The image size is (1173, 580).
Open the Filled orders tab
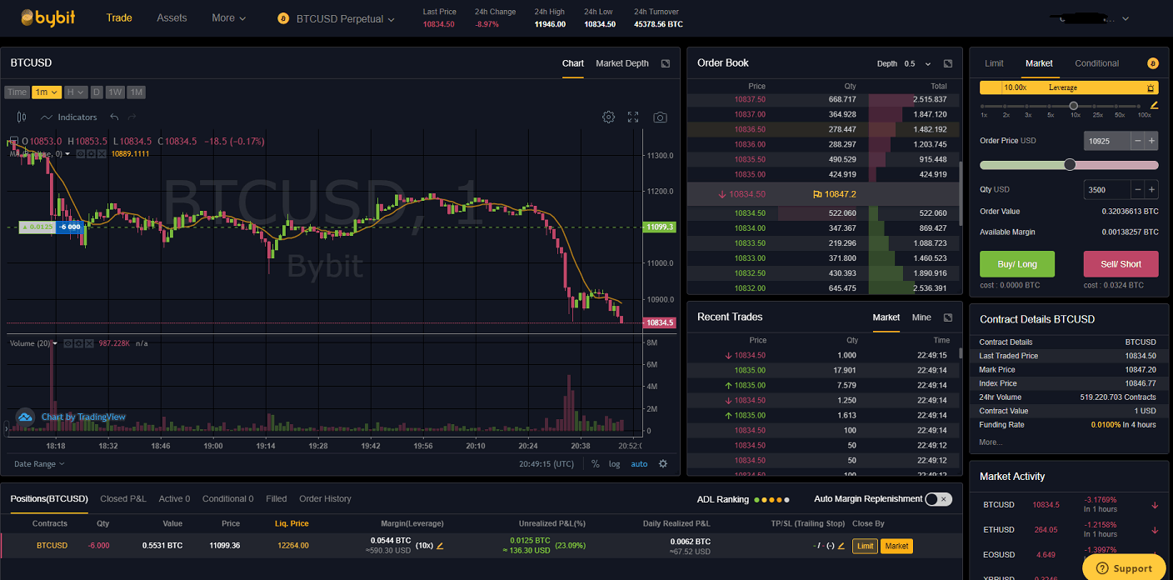point(277,499)
